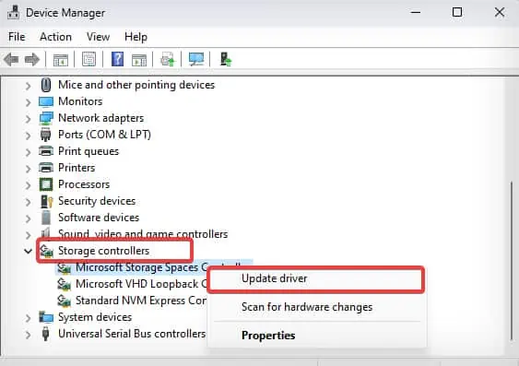Select Microsoft VHD Loopback Controller entry
519x366 pixels.
(x=141, y=284)
